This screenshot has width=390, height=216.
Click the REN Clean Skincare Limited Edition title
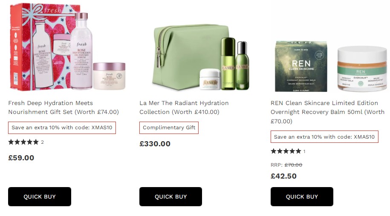click(x=327, y=112)
